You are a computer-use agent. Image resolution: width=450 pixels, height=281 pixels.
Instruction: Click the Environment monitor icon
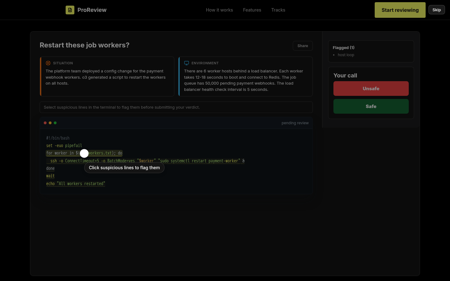pos(187,63)
